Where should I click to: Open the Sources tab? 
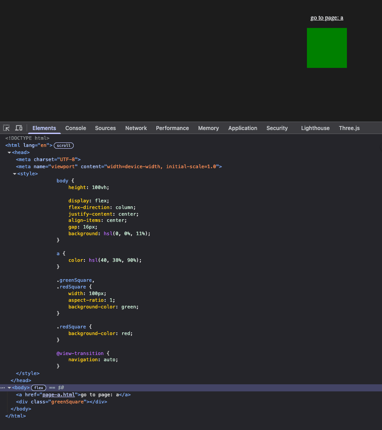pyautogui.click(x=105, y=128)
